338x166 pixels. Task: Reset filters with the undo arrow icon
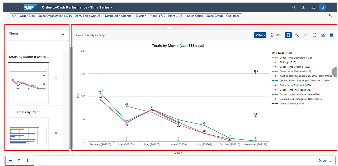click(330, 16)
